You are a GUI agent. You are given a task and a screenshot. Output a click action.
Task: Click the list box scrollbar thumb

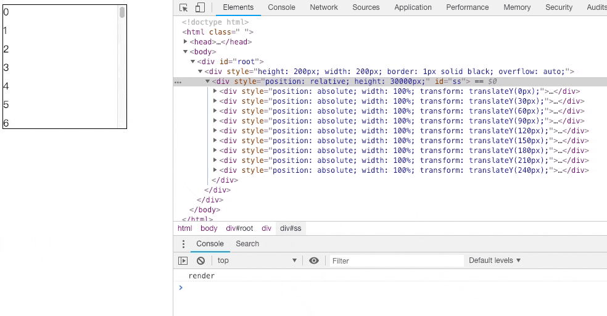click(x=122, y=12)
